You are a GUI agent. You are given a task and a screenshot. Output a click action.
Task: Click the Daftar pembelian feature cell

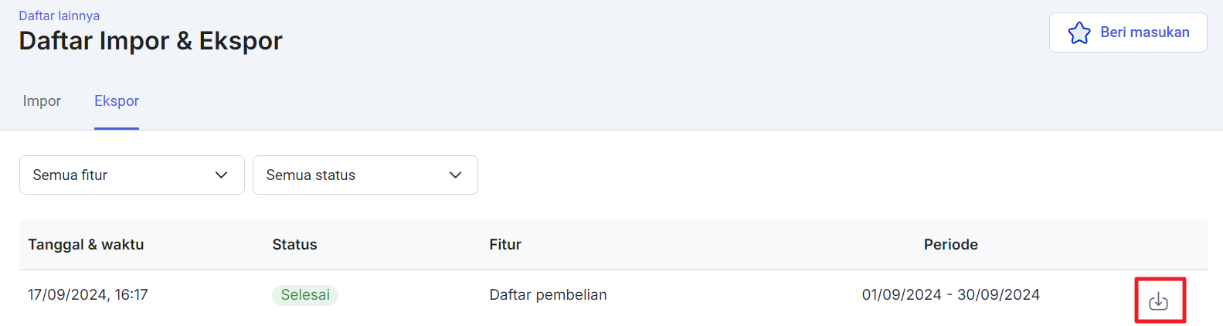[x=548, y=295]
